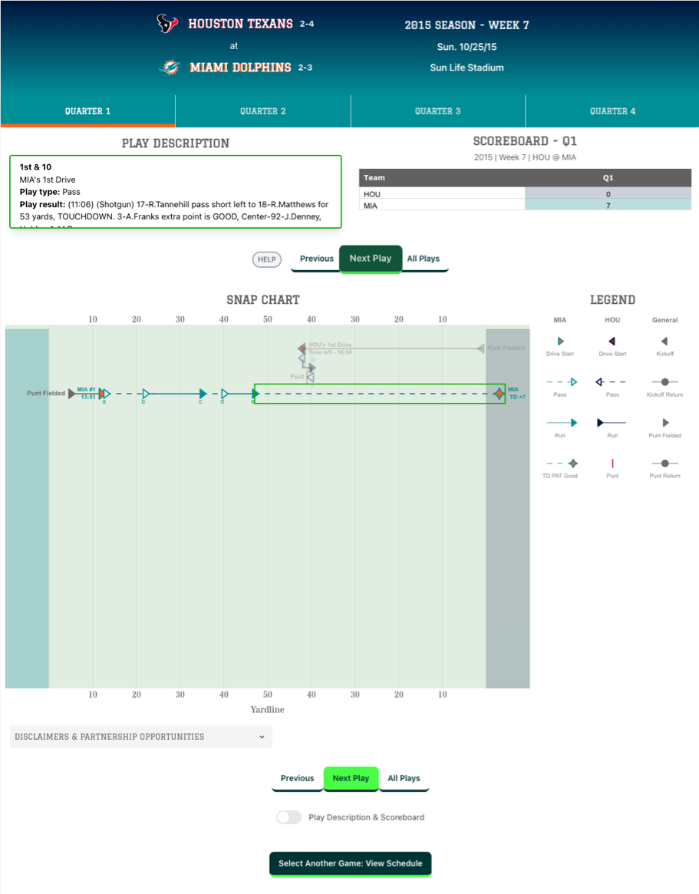
Task: Click the 'PLAY DESCRIPTION' heading
Action: pos(176,143)
